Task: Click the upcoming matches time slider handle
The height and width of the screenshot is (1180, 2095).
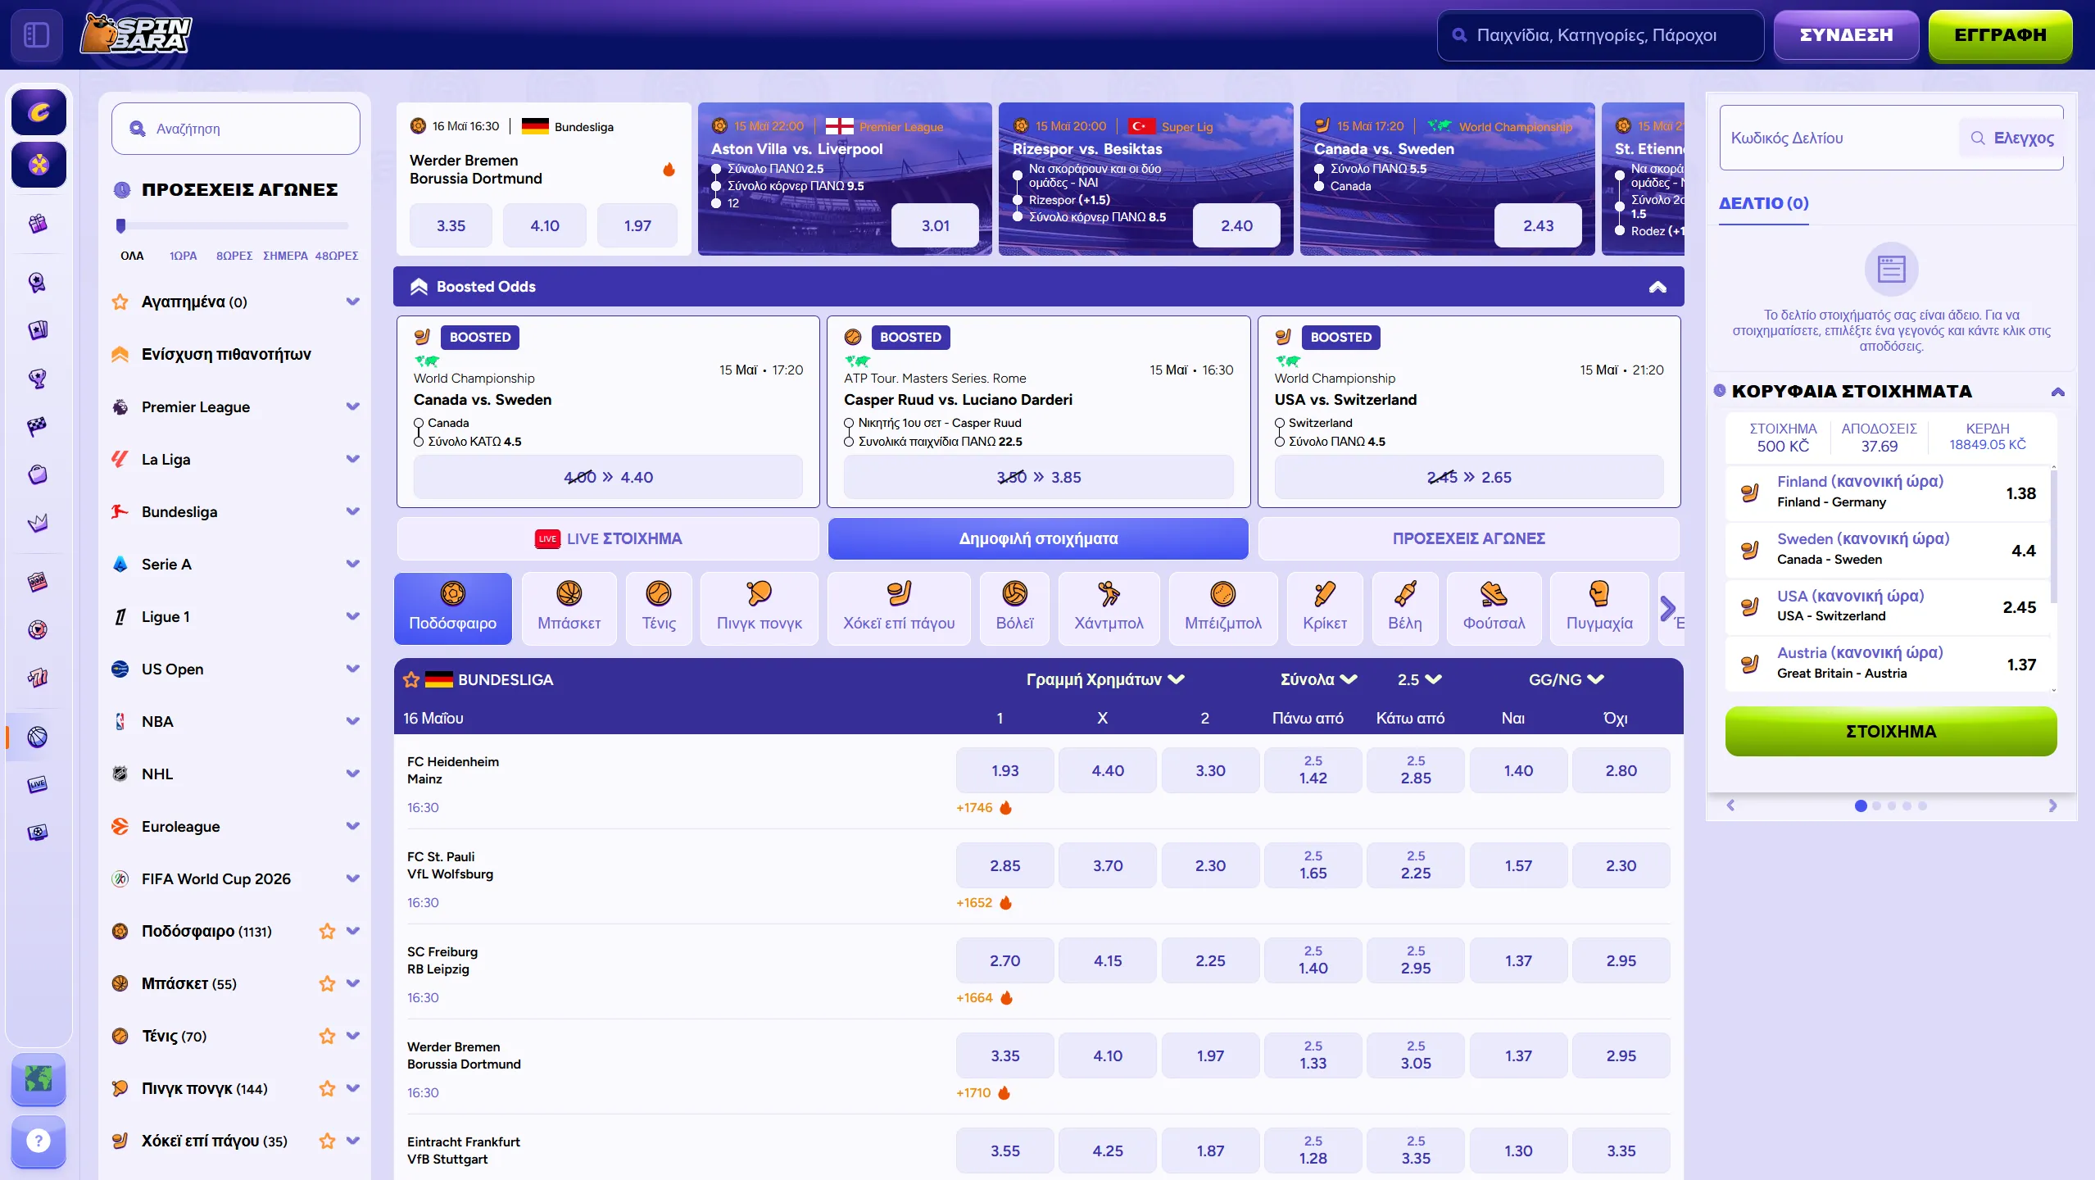Action: pyautogui.click(x=121, y=225)
